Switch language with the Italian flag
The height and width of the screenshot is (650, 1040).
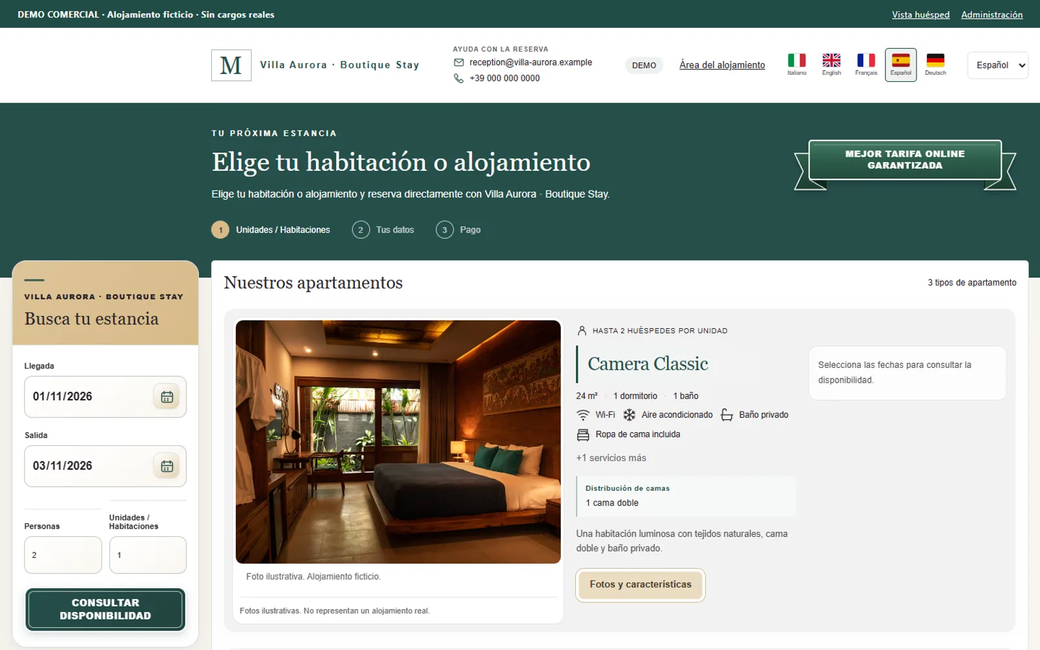(797, 64)
